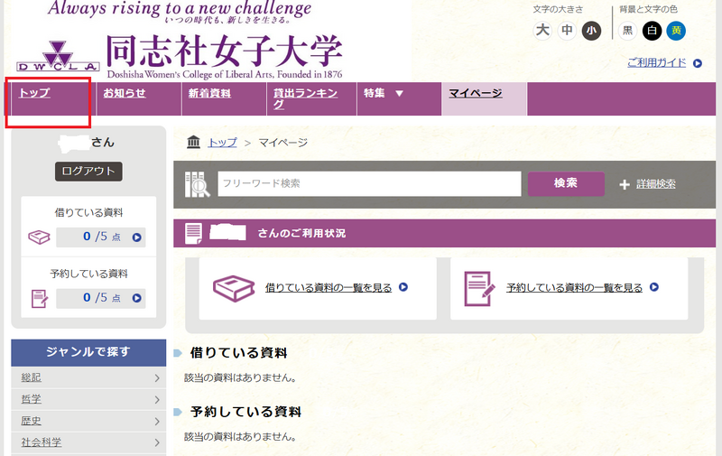Viewport: 722px width, 456px height.
Task: Open the 貸出ランキング navigation tab
Action: tap(305, 98)
